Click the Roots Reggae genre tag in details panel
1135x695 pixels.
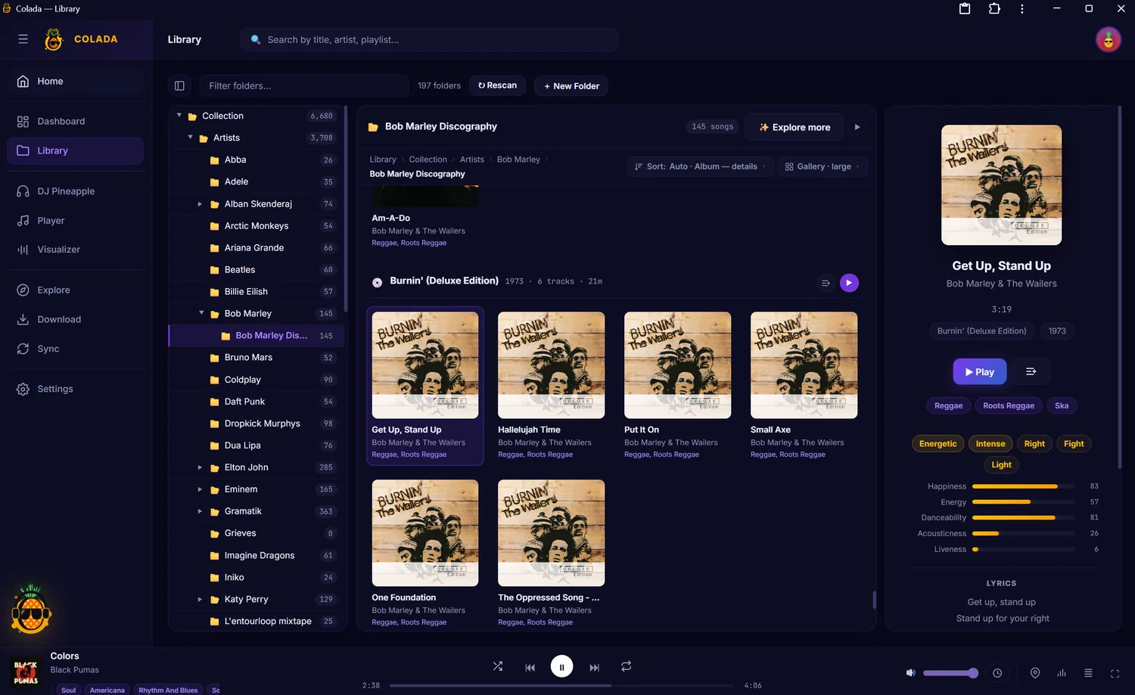(x=1009, y=405)
